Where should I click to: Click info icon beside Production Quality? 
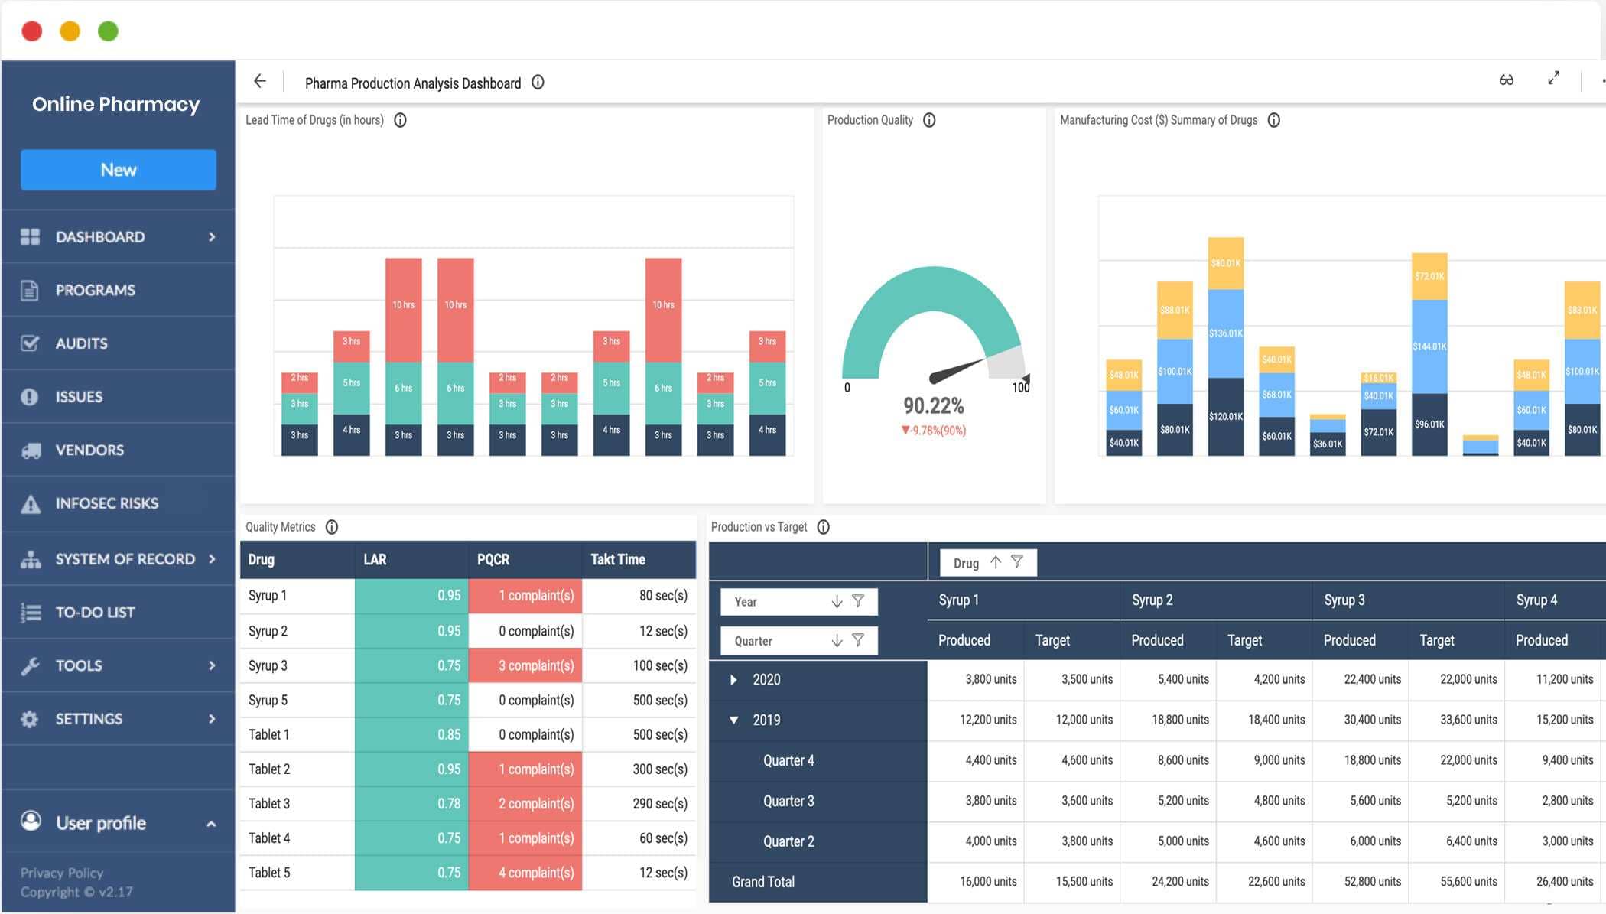929,120
